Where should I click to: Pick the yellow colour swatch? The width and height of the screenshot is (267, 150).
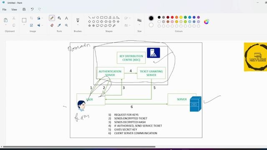(181, 17)
